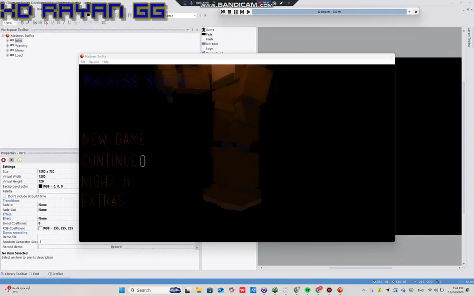Show hidden system tray icons
The height and width of the screenshot is (296, 474).
click(363, 290)
